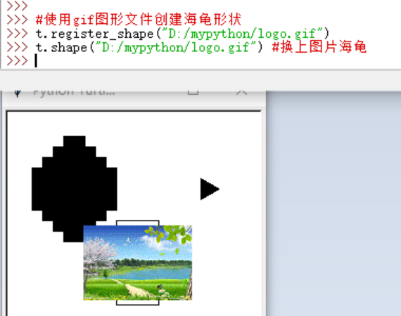The height and width of the screenshot is (316, 401).
Task: Click the rectangle outline below the landscape image
Action: click(x=138, y=303)
